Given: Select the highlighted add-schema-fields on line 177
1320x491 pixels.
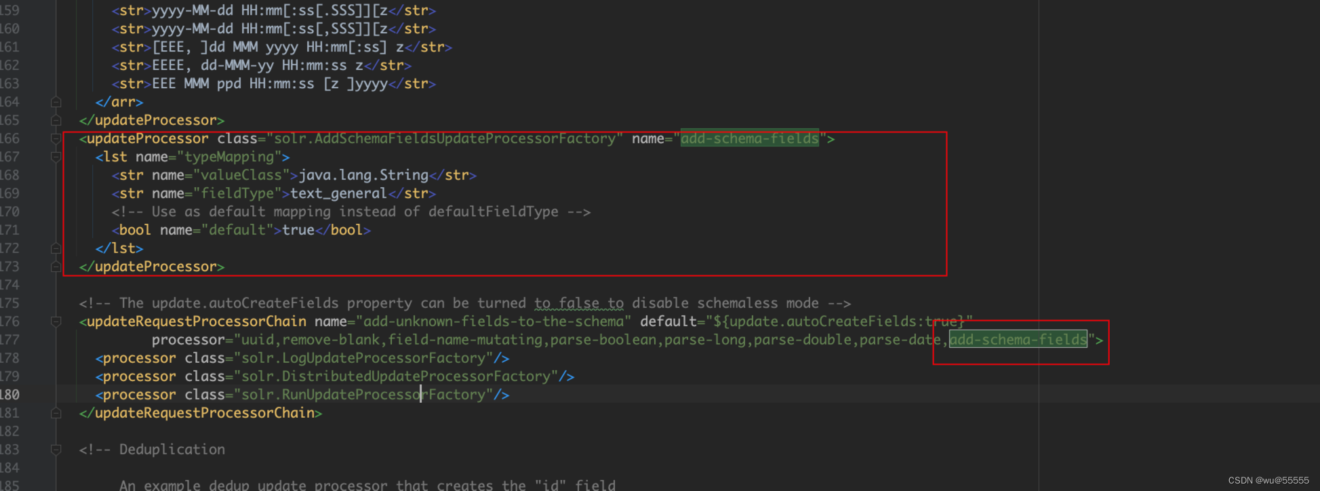Looking at the screenshot, I should click(x=1018, y=340).
